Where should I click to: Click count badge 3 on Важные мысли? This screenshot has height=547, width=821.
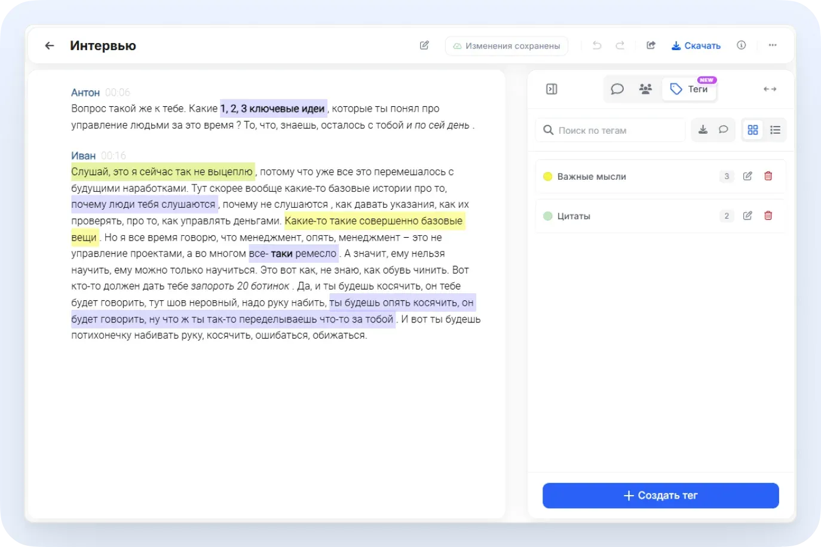(727, 176)
